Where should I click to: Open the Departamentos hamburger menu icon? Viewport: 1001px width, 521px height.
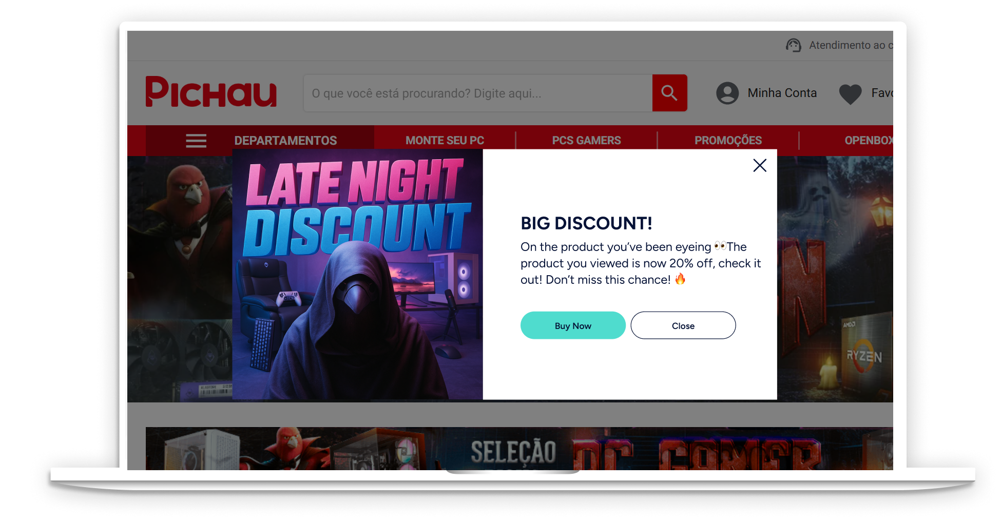(x=196, y=141)
